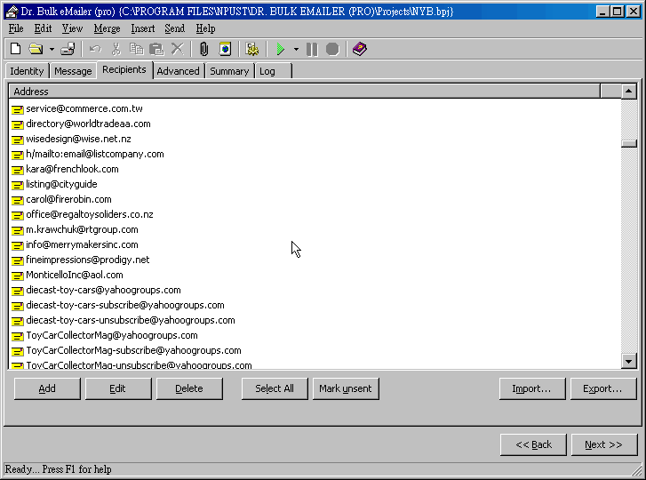
Task: Expand the send options dropdown arrow
Action: click(296, 49)
